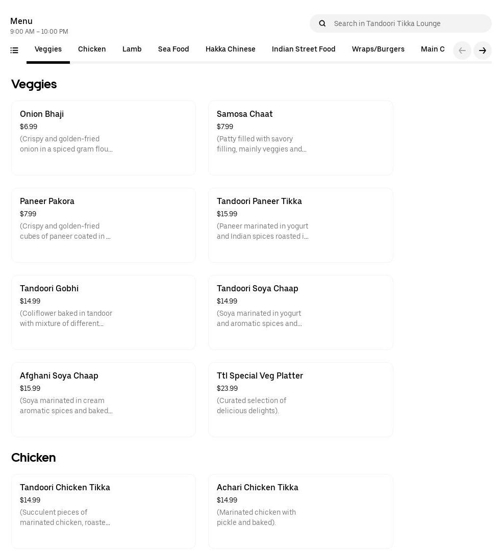Open the menu category list icon
The width and height of the screenshot is (502, 553).
click(x=14, y=50)
